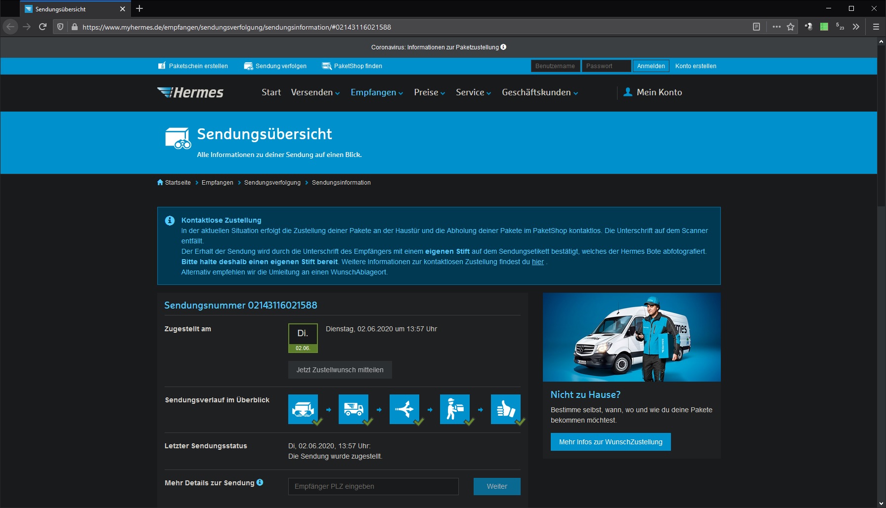
Task: Expand the Preise dropdown menu
Action: pos(430,92)
